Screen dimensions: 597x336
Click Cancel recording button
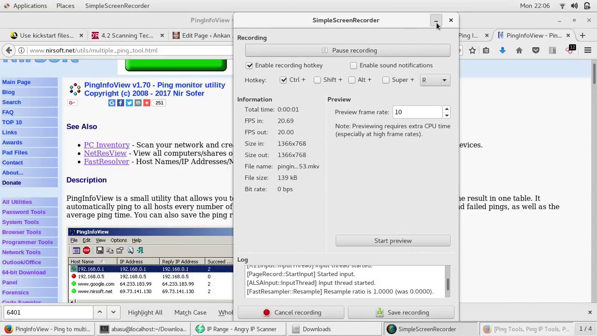click(291, 312)
